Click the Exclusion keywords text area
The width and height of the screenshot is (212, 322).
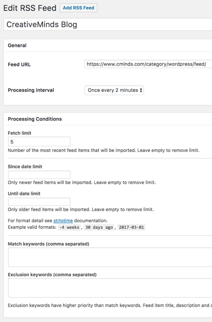pos(110,288)
